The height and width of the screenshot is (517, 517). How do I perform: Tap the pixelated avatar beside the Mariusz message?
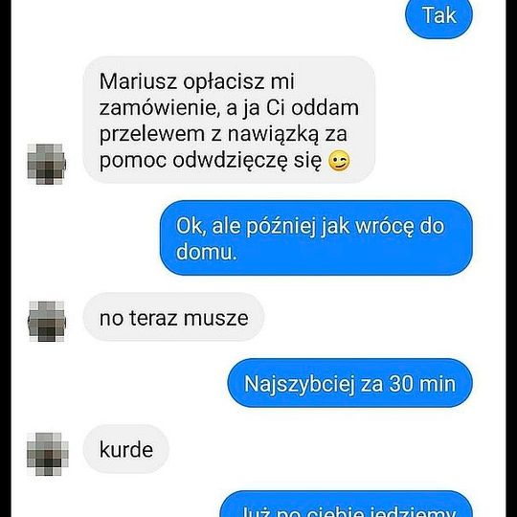pyautogui.click(x=47, y=164)
